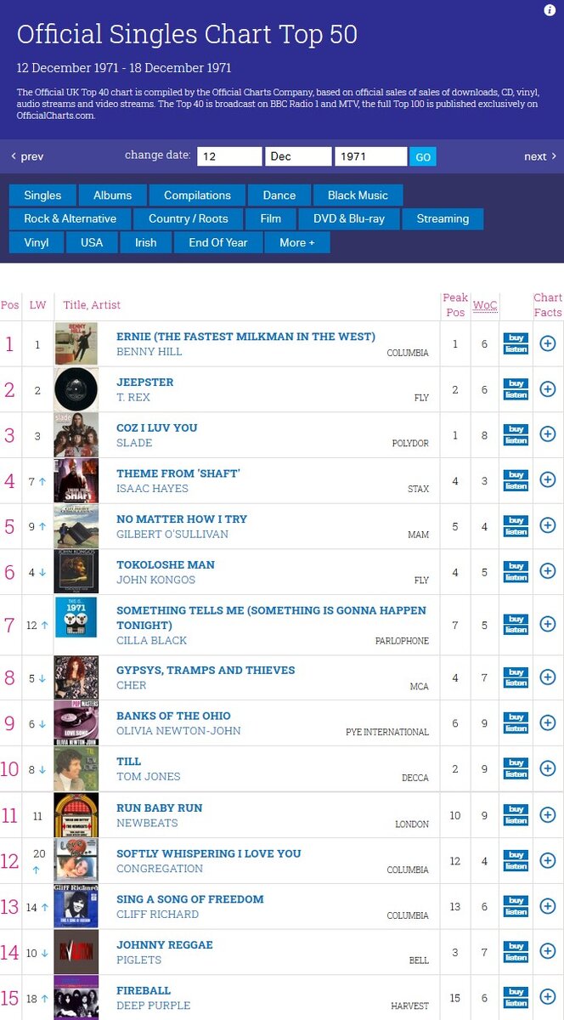Expand chart facts for Gypsys, Tramps and Thieves
Screen dimensions: 564x1020
coord(548,677)
